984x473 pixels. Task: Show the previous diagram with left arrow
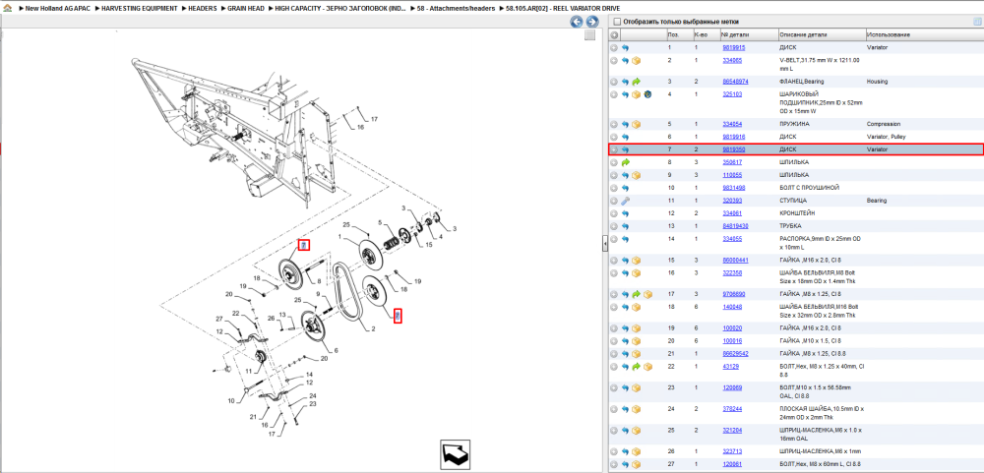[x=576, y=22]
